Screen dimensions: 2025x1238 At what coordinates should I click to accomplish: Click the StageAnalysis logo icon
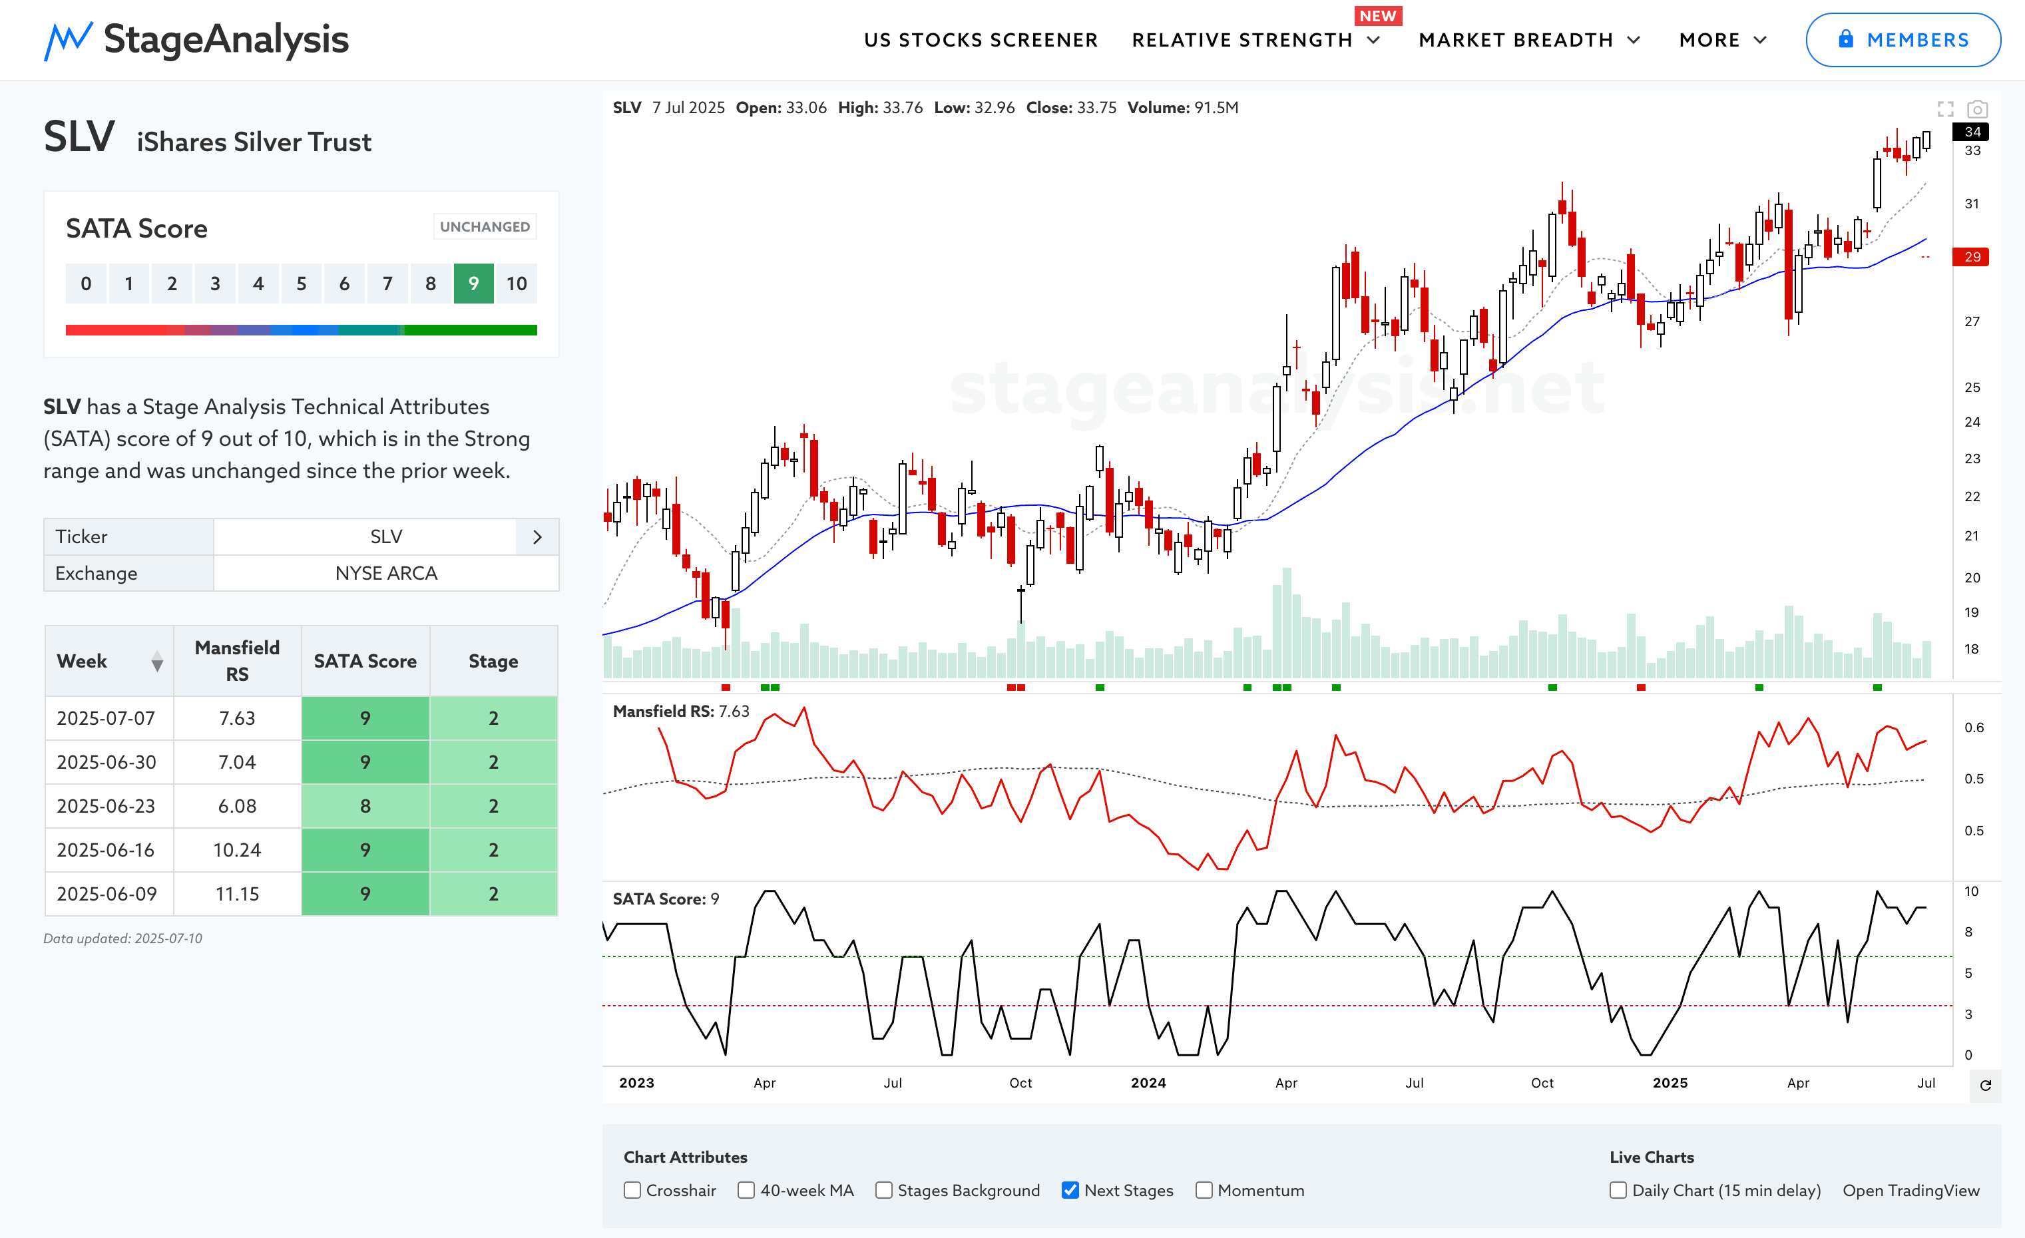point(67,40)
